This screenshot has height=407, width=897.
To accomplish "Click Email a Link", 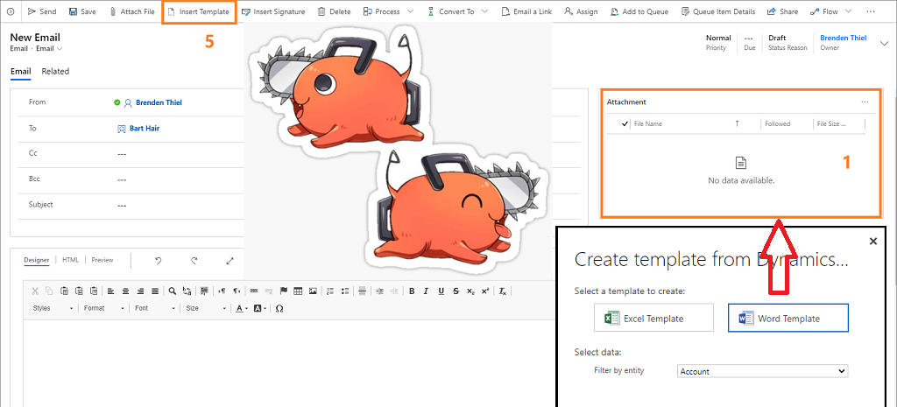I will 526,11.
